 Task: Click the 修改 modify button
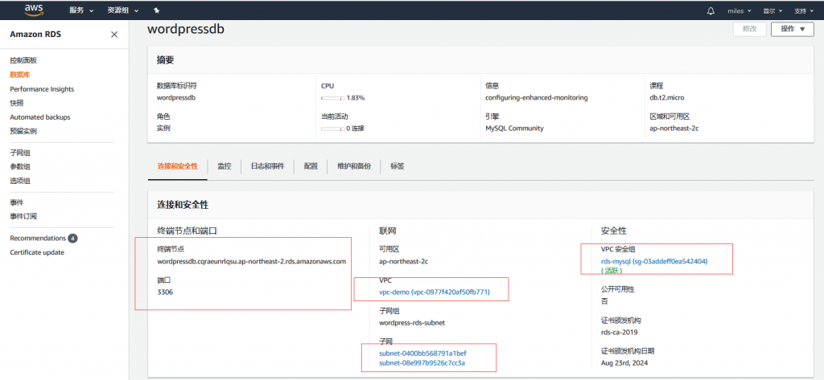click(749, 29)
